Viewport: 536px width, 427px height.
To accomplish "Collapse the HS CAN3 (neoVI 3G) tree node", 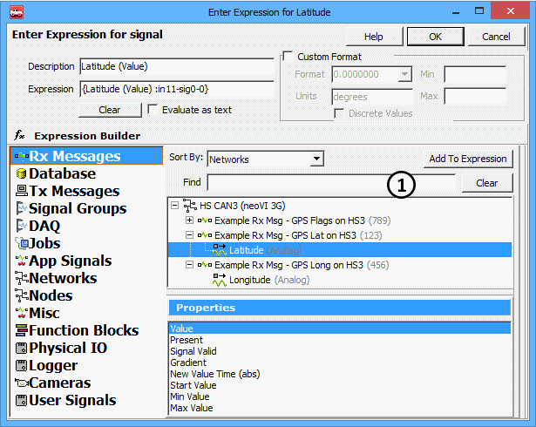I will (x=175, y=206).
